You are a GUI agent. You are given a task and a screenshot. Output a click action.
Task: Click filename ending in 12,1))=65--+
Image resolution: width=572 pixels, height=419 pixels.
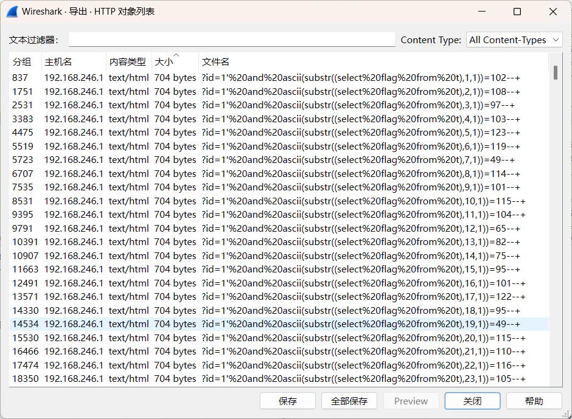point(361,228)
